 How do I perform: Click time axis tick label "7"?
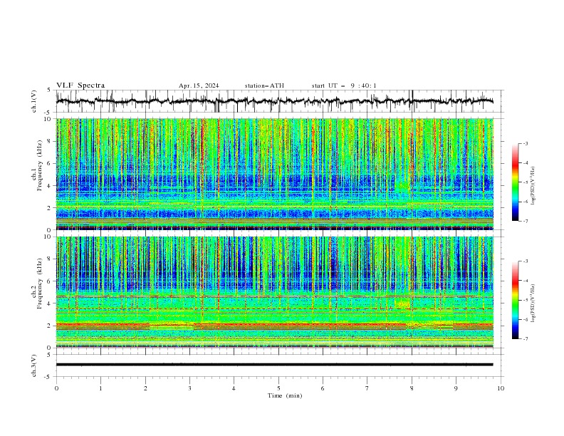point(367,388)
